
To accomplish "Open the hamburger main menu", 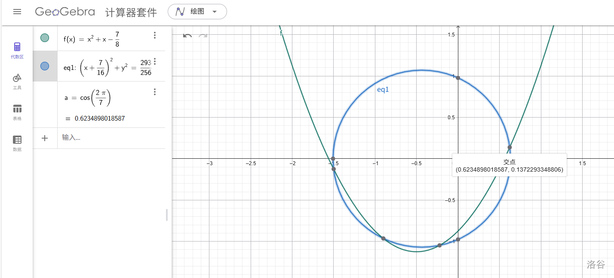I will [x=17, y=12].
